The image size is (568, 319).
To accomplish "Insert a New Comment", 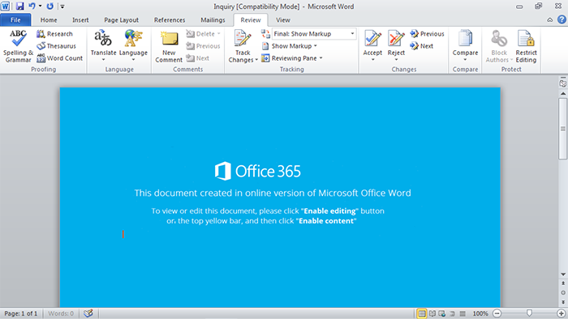I will pos(169,46).
